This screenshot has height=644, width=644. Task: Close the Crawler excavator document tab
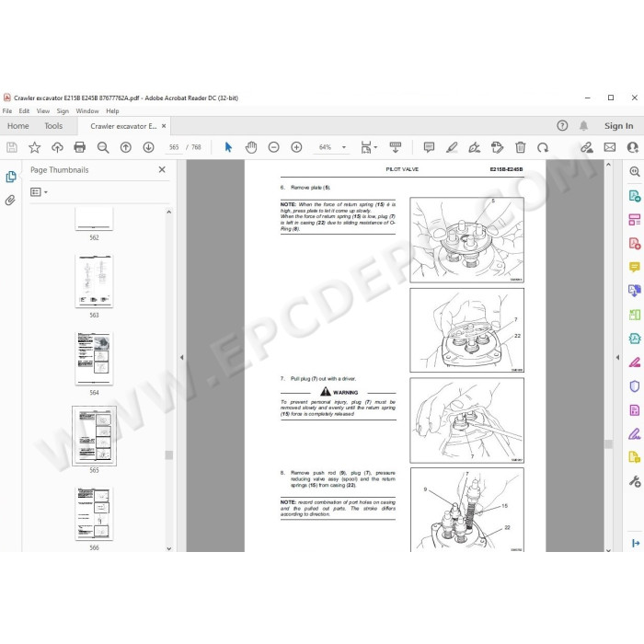pyautogui.click(x=164, y=126)
